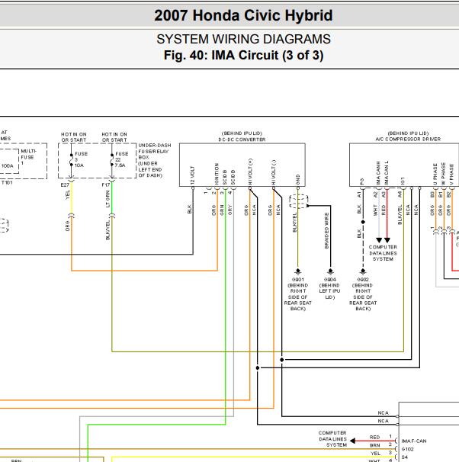Click the 'DC-DC CONVERTER' component label
459x462 pixels.
242,140
